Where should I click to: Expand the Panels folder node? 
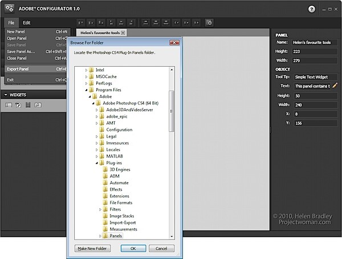[100, 236]
